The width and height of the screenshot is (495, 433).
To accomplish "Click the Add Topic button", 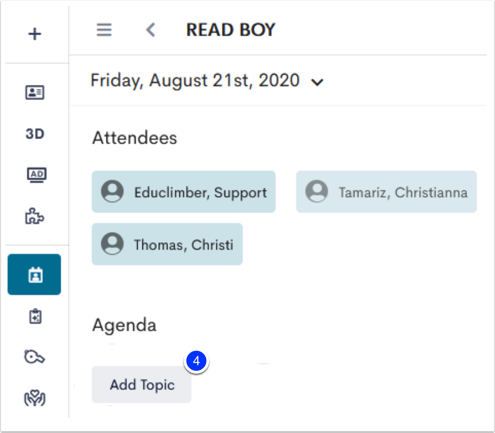I will [x=141, y=384].
